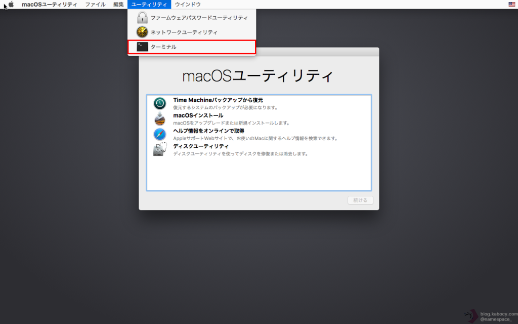Open the US flag input source menu
518x324 pixels.
click(x=512, y=4)
